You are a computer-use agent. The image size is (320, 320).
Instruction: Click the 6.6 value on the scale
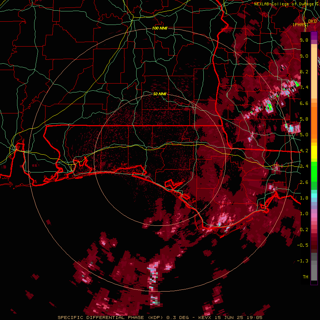click(x=304, y=103)
